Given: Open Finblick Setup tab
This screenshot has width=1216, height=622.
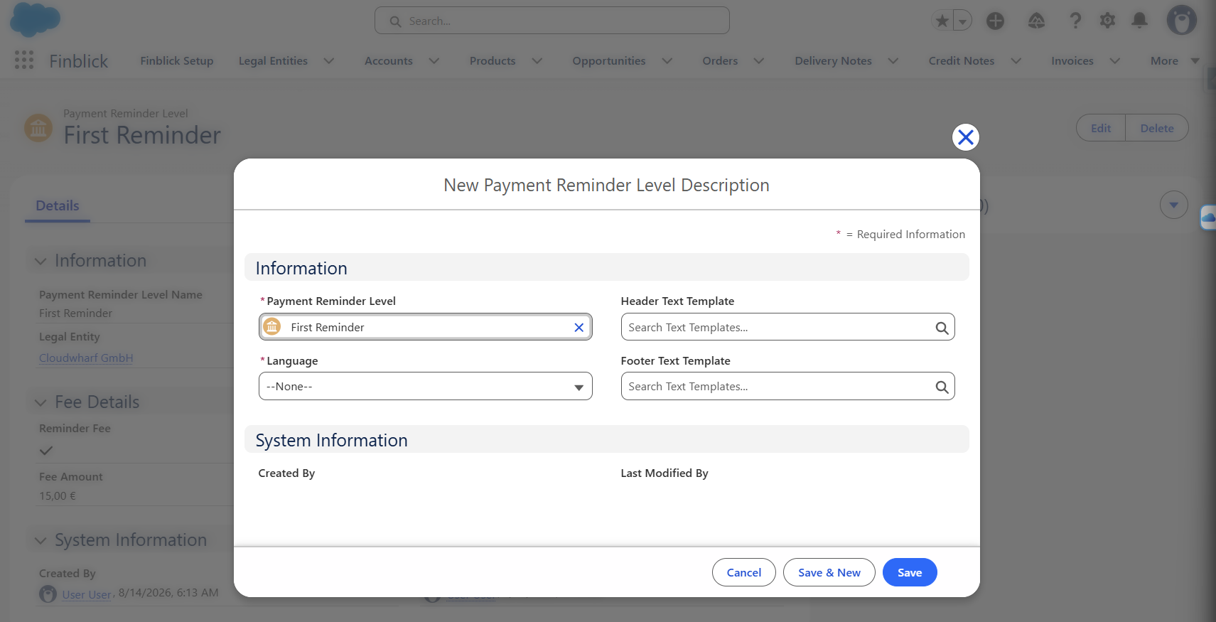Looking at the screenshot, I should pos(177,61).
